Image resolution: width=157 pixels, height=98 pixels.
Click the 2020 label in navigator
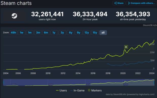[x=126, y=84]
